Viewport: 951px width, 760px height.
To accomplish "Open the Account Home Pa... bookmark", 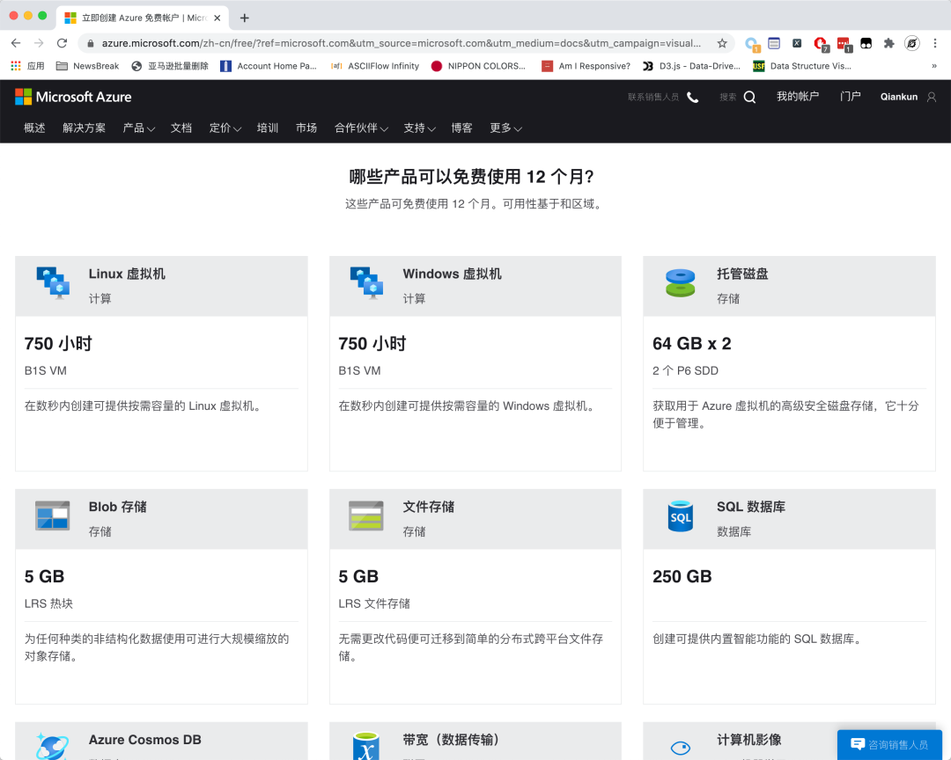I will tap(269, 65).
